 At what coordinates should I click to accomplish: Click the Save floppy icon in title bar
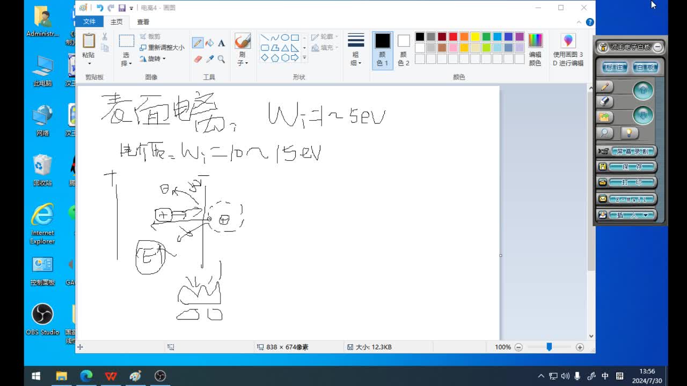coord(122,8)
